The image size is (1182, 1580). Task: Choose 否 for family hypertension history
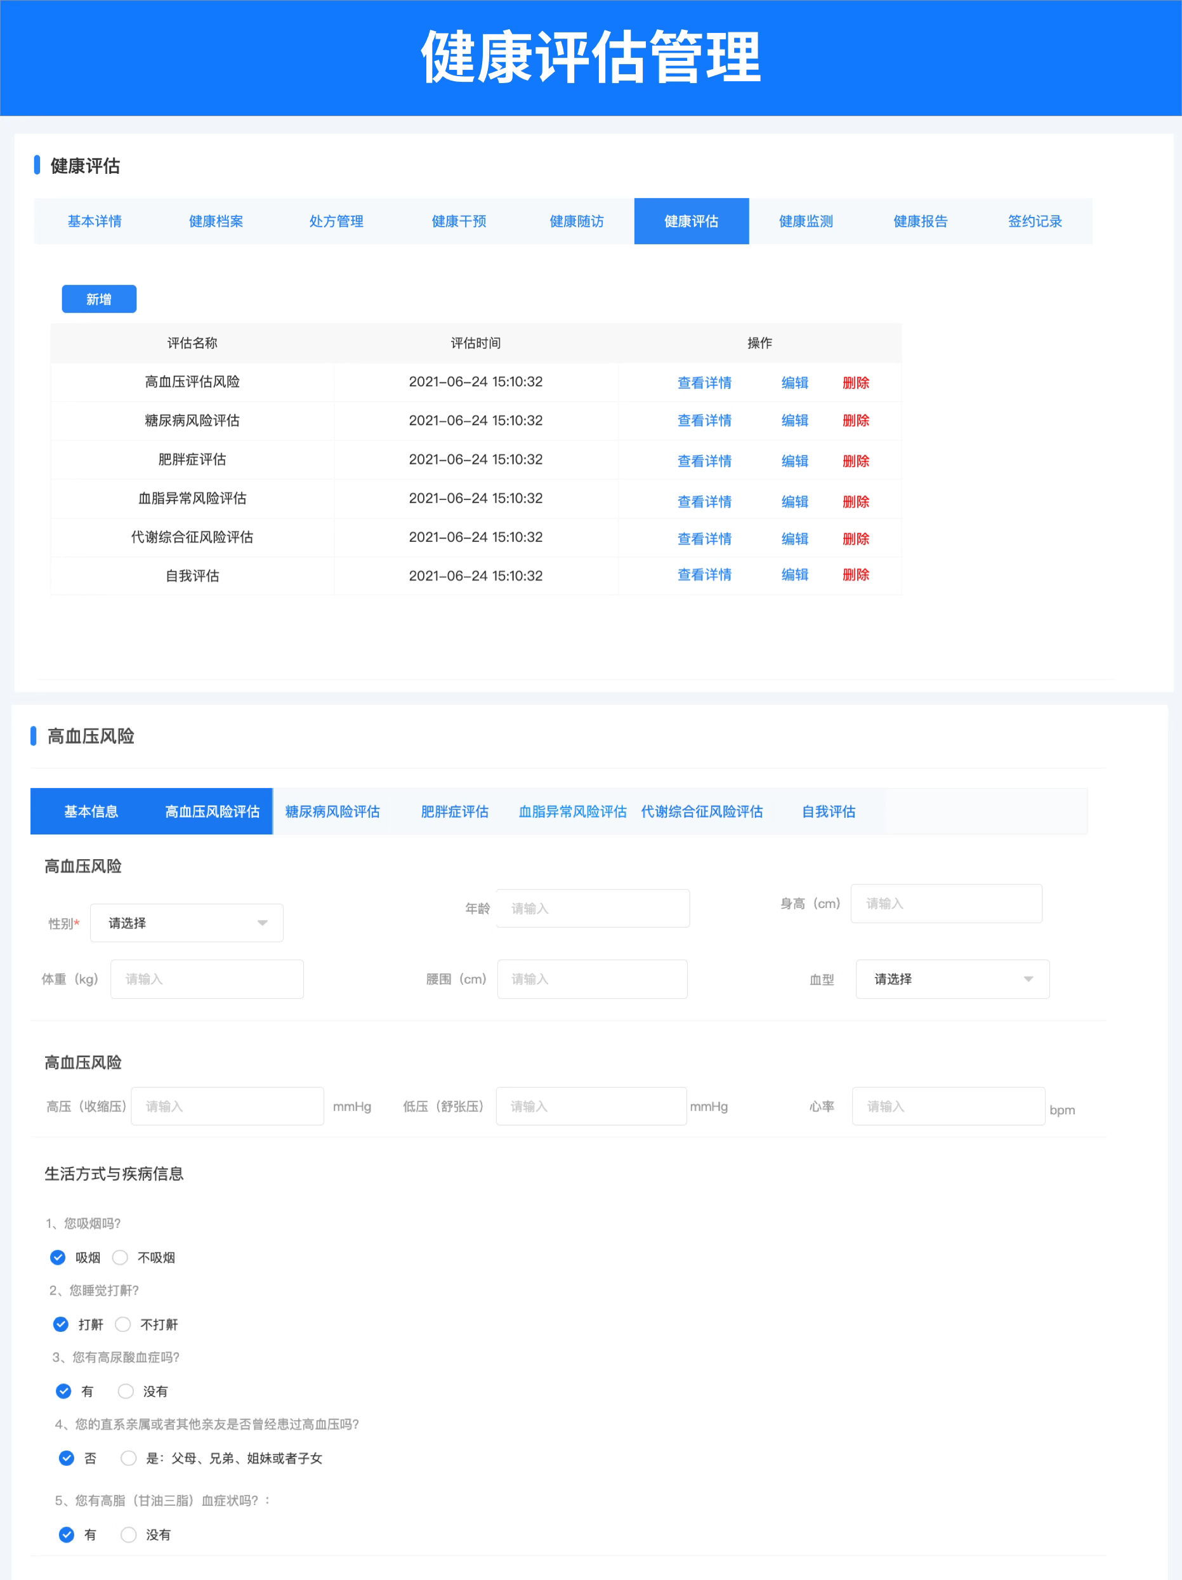click(x=67, y=1458)
